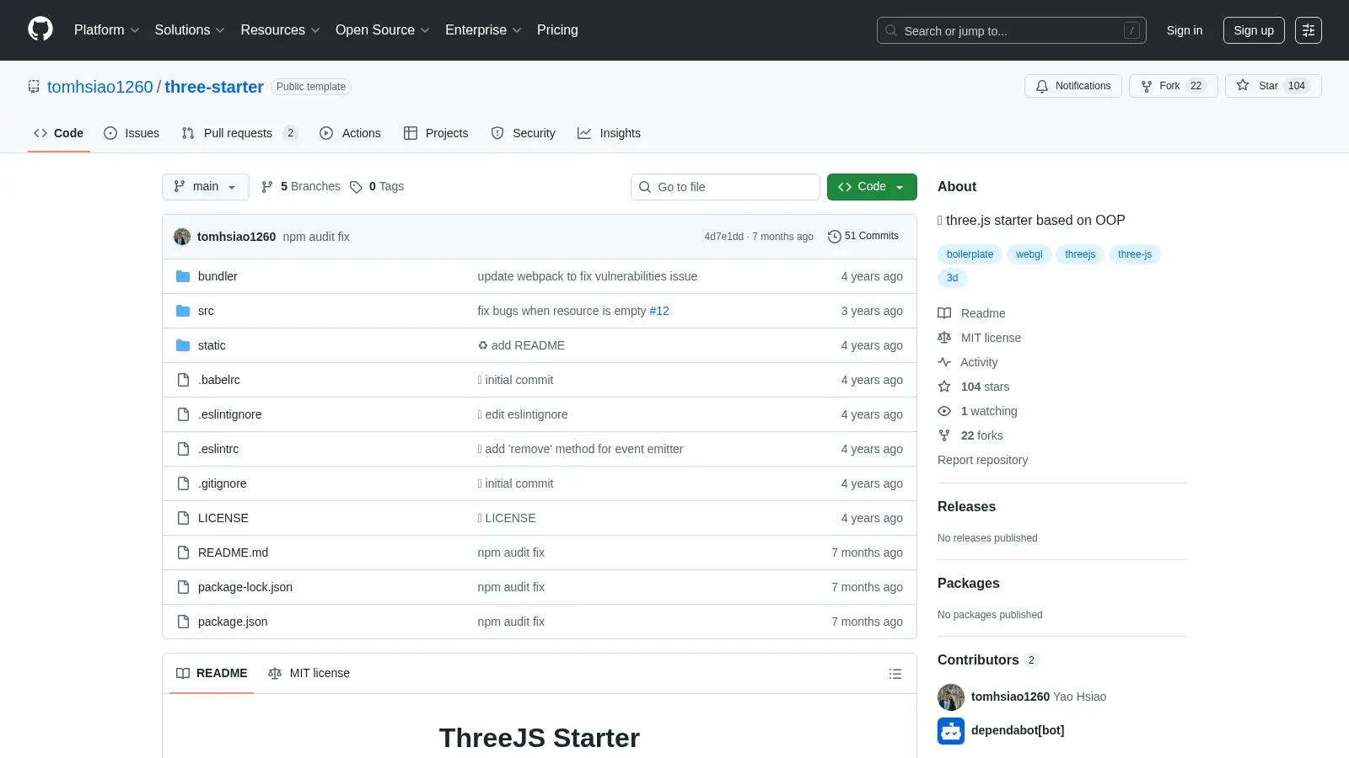Expand the Platform menu

[107, 30]
